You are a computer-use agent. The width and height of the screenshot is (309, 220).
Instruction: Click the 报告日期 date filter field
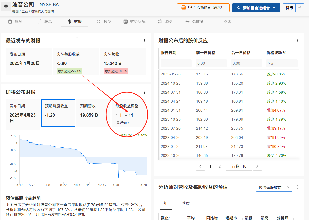(x=176, y=63)
